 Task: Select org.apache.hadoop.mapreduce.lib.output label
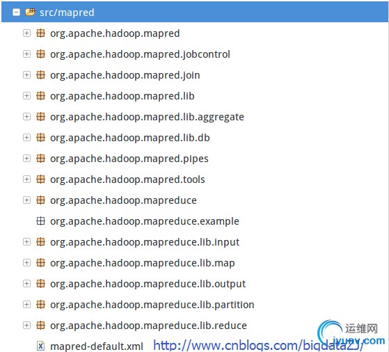[148, 284]
